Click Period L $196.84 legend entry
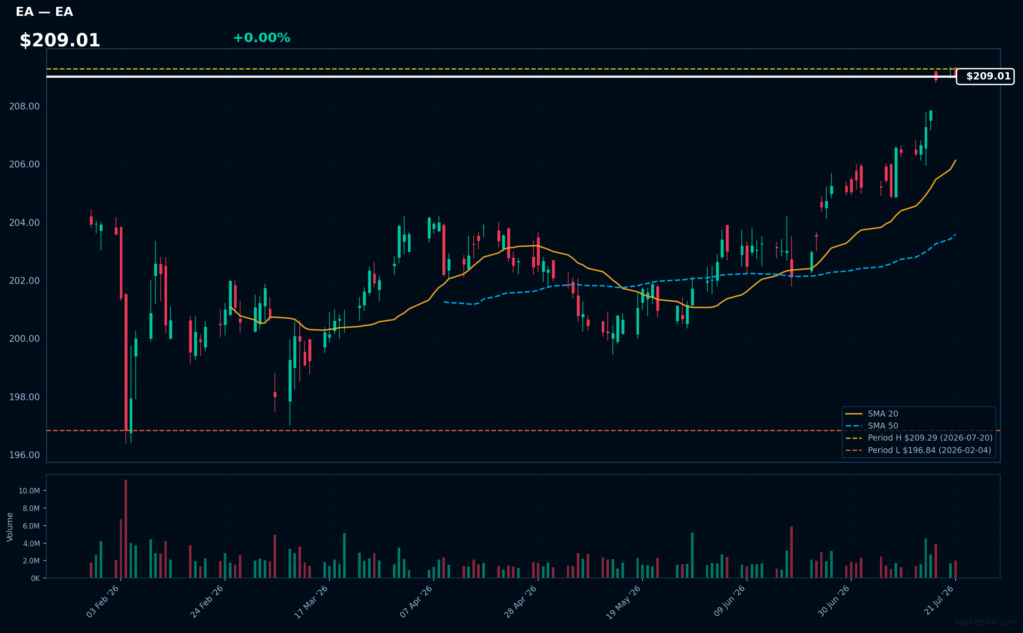The height and width of the screenshot is (633, 1023). coord(918,450)
